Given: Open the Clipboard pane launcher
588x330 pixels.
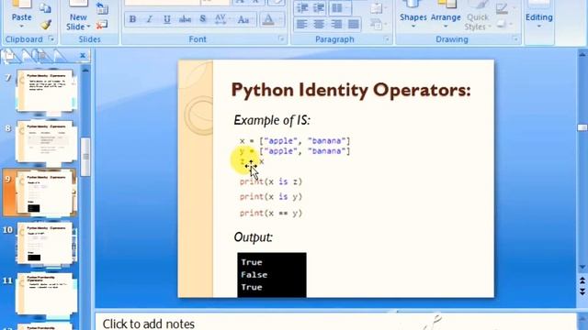Looking at the screenshot, I should [51, 38].
